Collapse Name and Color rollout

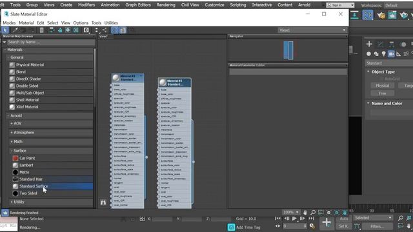(x=368, y=103)
